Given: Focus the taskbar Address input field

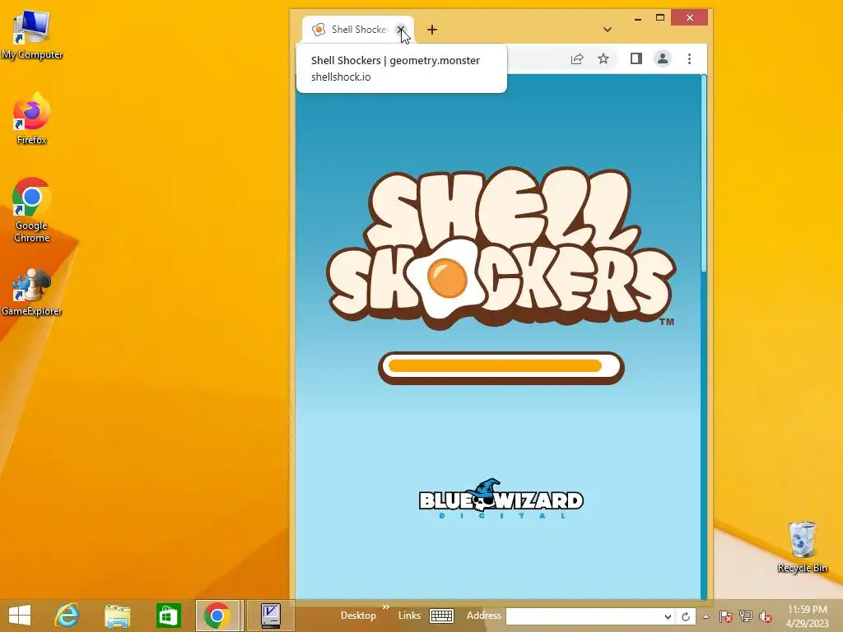Looking at the screenshot, I should [584, 616].
